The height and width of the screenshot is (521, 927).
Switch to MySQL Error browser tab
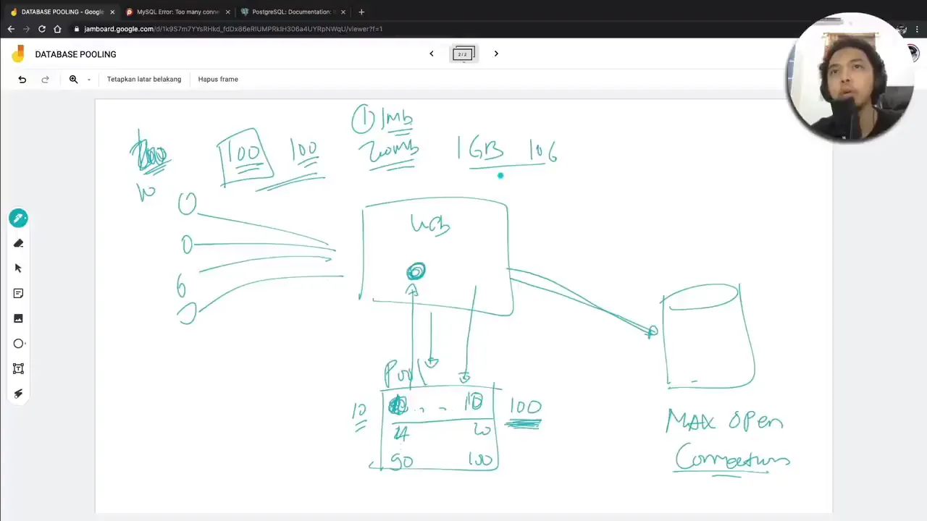pyautogui.click(x=177, y=12)
